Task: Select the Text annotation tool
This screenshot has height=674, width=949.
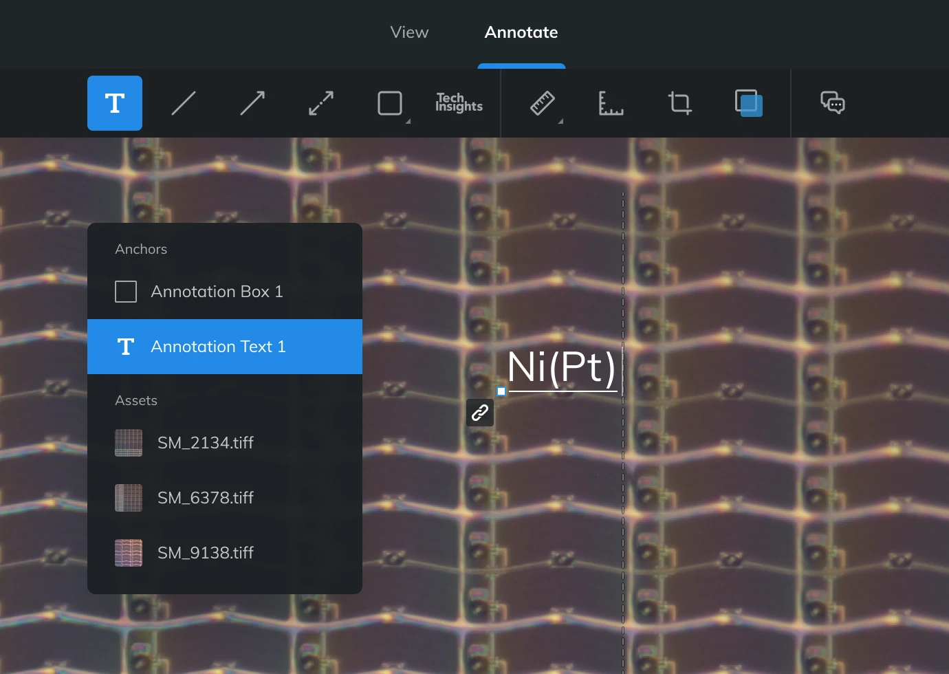Action: point(115,103)
